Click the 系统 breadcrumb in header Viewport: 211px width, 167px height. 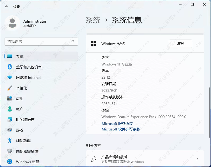pos(93,20)
